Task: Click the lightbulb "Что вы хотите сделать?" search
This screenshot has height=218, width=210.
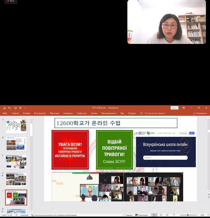Action: click(153, 113)
